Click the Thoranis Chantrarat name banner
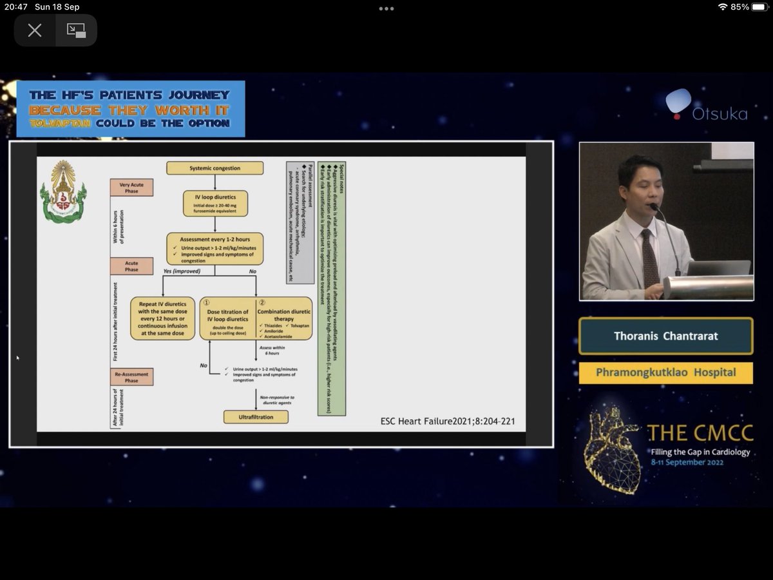Screen dimensions: 773x580 coord(665,336)
